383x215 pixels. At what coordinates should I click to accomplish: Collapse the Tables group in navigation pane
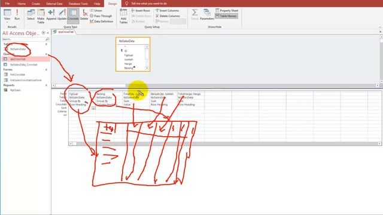coord(46,44)
